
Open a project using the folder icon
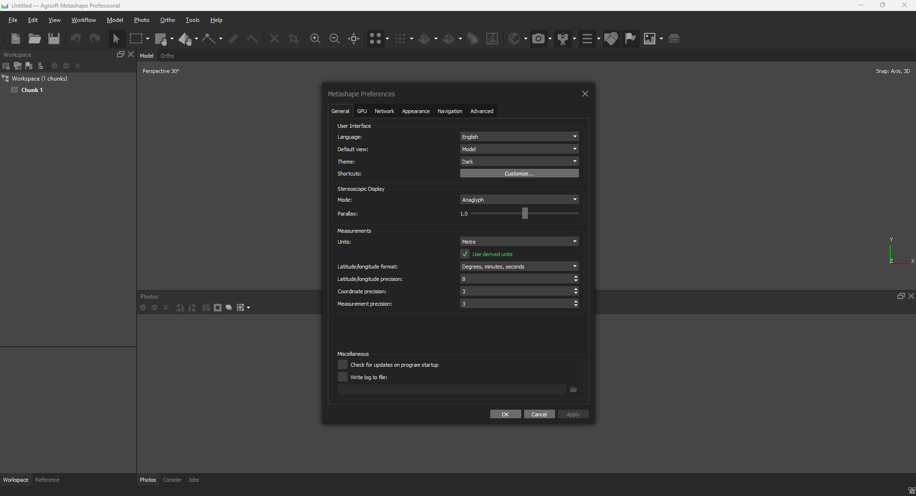click(x=34, y=39)
